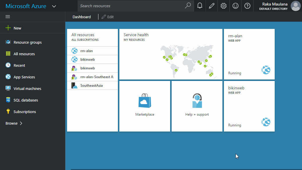Click the New button label
The image size is (302, 170).
point(17,28)
